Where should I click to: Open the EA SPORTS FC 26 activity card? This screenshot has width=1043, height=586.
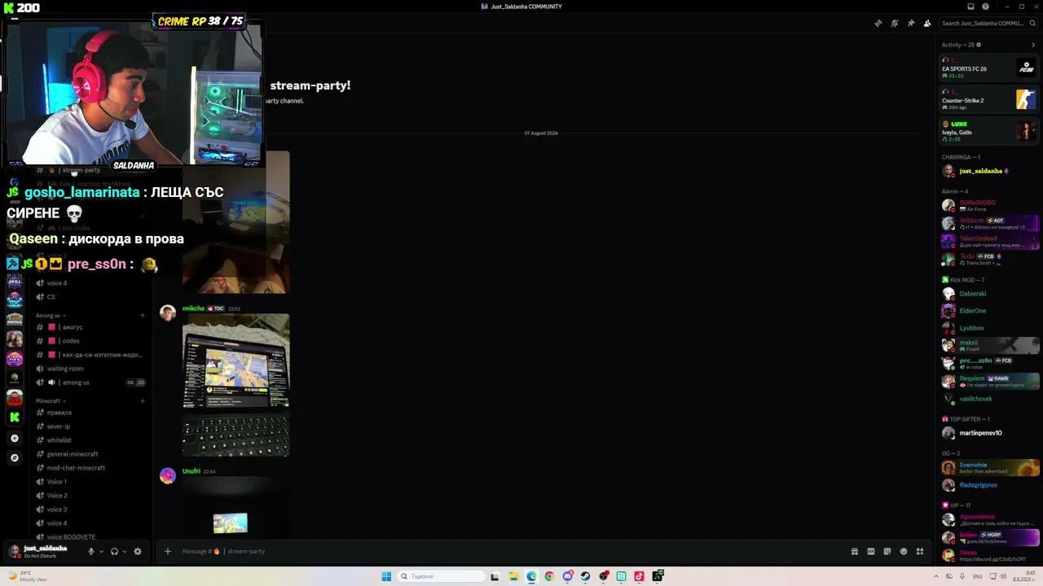click(x=989, y=68)
